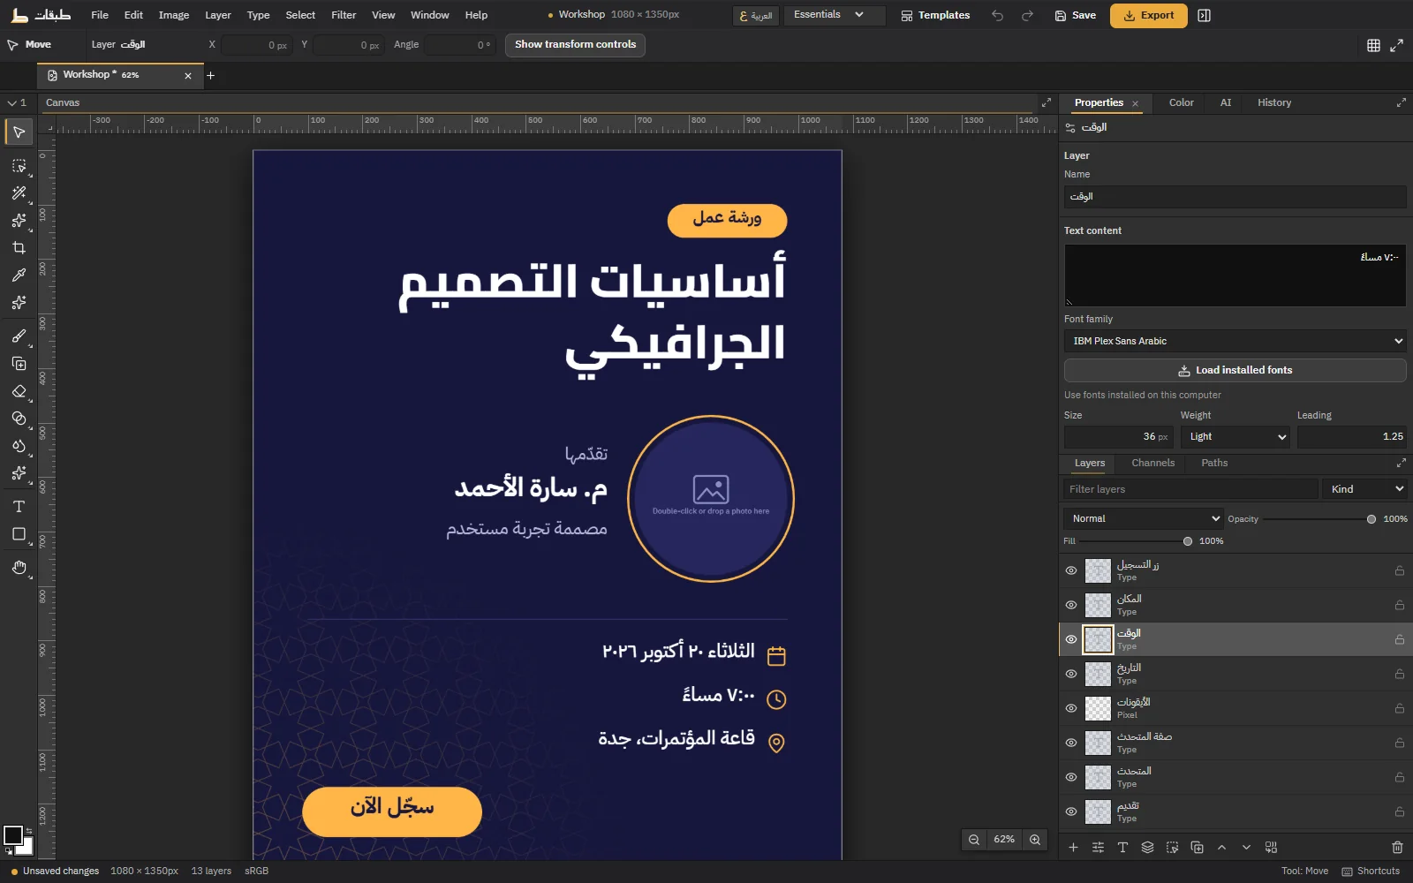Delete layer with the trash icon
The image size is (1413, 883).
1397,848
